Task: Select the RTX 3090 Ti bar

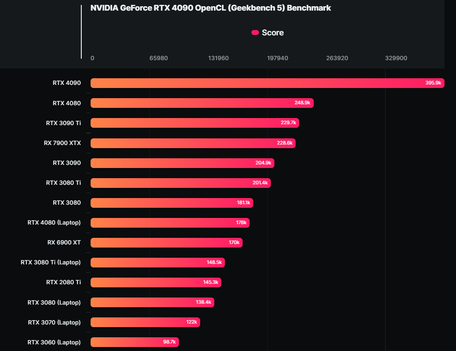Action: pos(194,123)
